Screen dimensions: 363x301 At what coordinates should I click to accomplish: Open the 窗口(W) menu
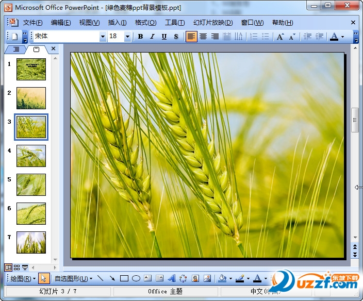click(252, 23)
